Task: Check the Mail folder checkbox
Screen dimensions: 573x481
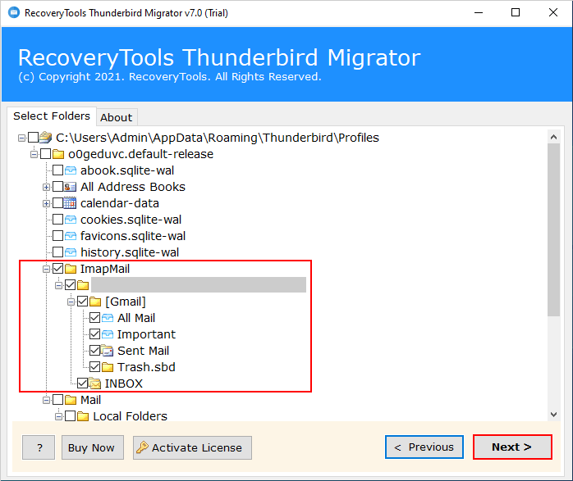Action: click(x=57, y=400)
